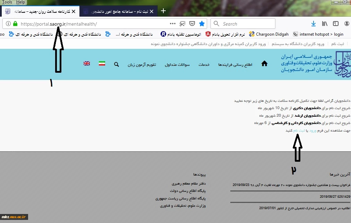Click the Firefox Search box
This screenshot has width=351, height=223.
[243, 24]
